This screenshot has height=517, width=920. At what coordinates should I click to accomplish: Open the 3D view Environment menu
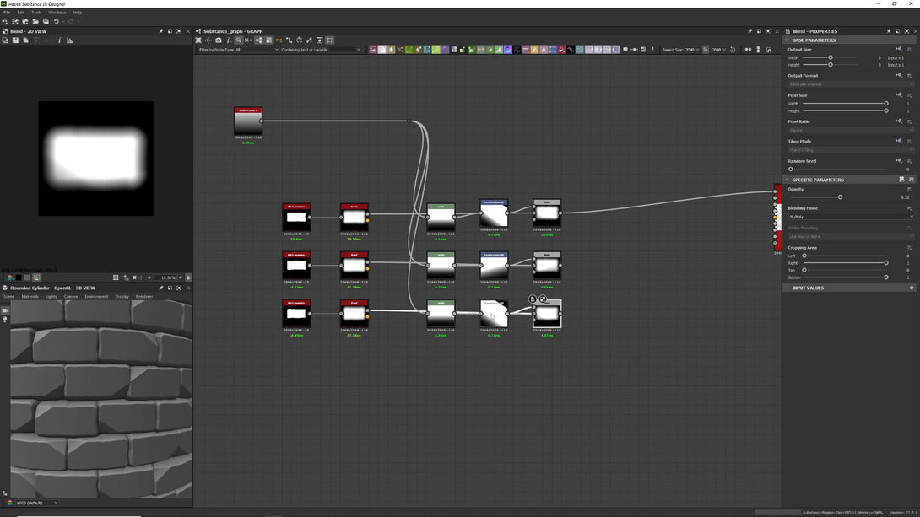[96, 297]
